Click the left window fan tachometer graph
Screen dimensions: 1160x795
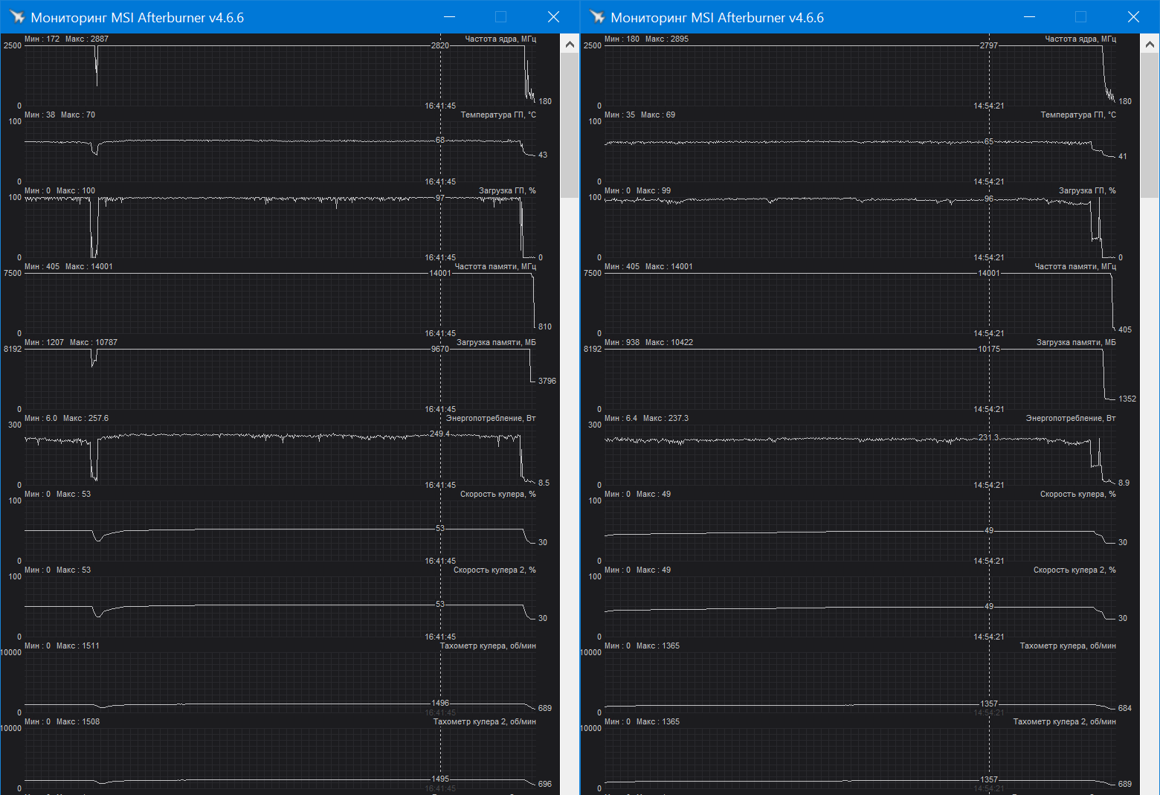pyautogui.click(x=260, y=683)
